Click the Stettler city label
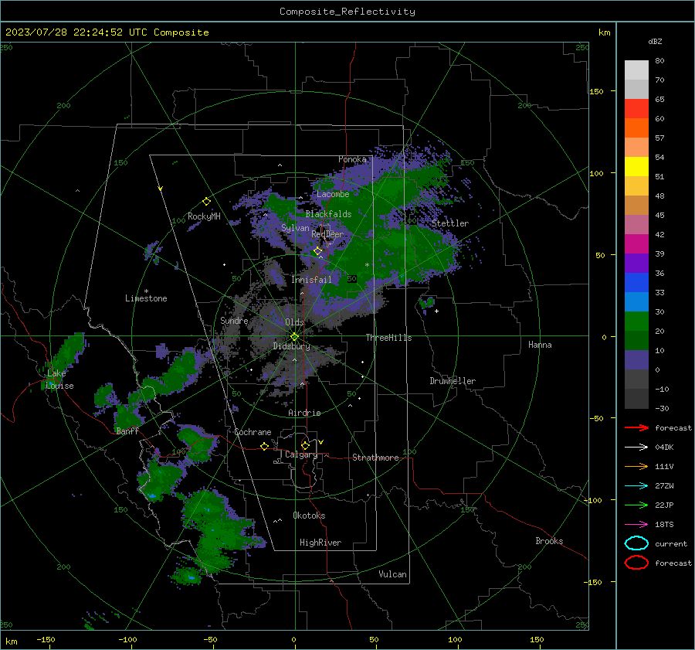The image size is (695, 650). (x=450, y=223)
